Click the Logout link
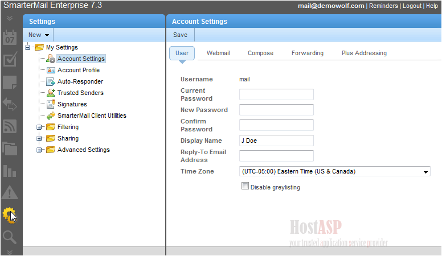Viewport: 442px width, 256px height. tap(412, 6)
